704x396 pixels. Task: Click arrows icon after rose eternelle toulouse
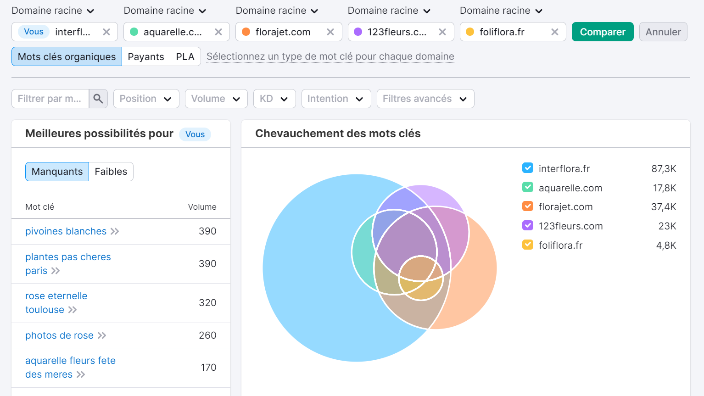[x=73, y=310]
